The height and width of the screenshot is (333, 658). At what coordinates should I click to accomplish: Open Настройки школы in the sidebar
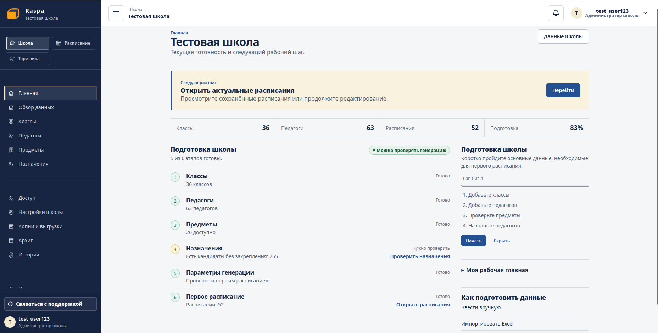point(50,212)
